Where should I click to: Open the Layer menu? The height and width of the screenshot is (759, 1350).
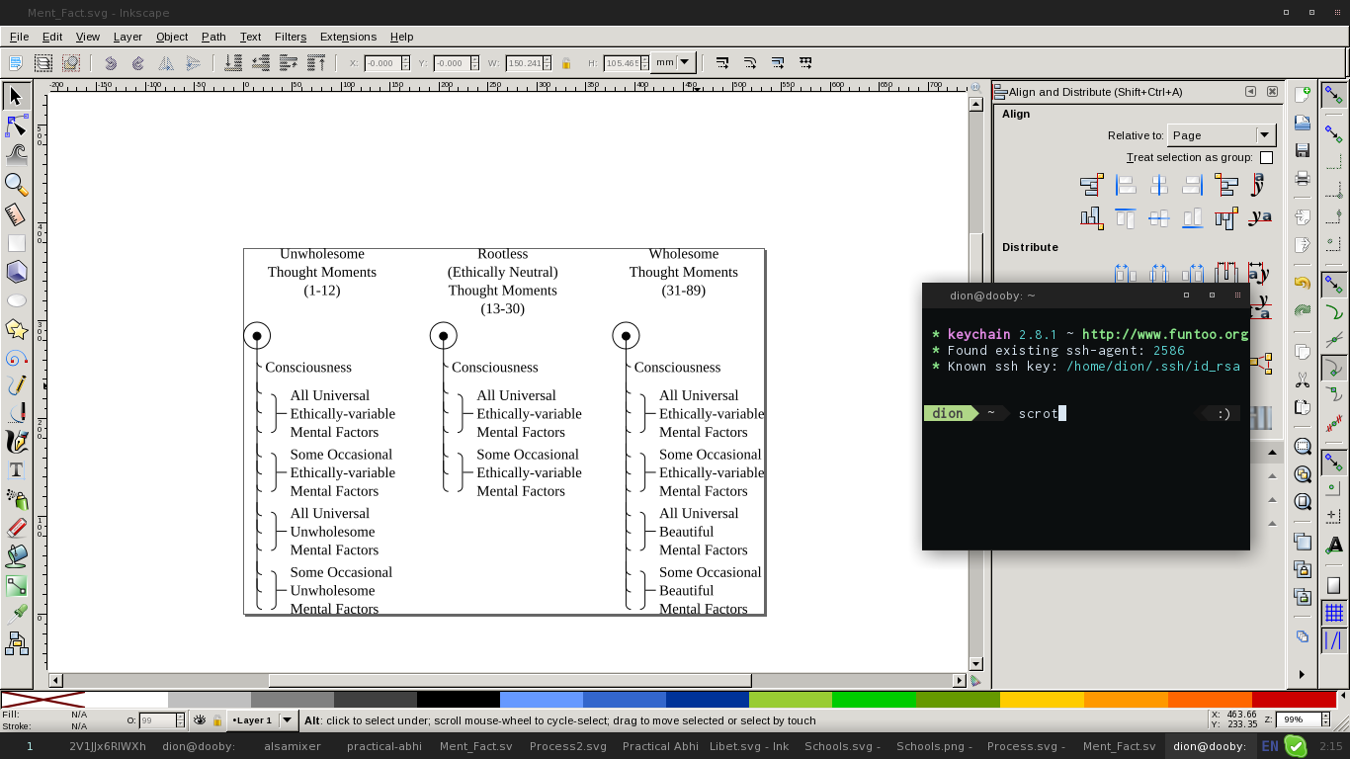click(x=127, y=37)
